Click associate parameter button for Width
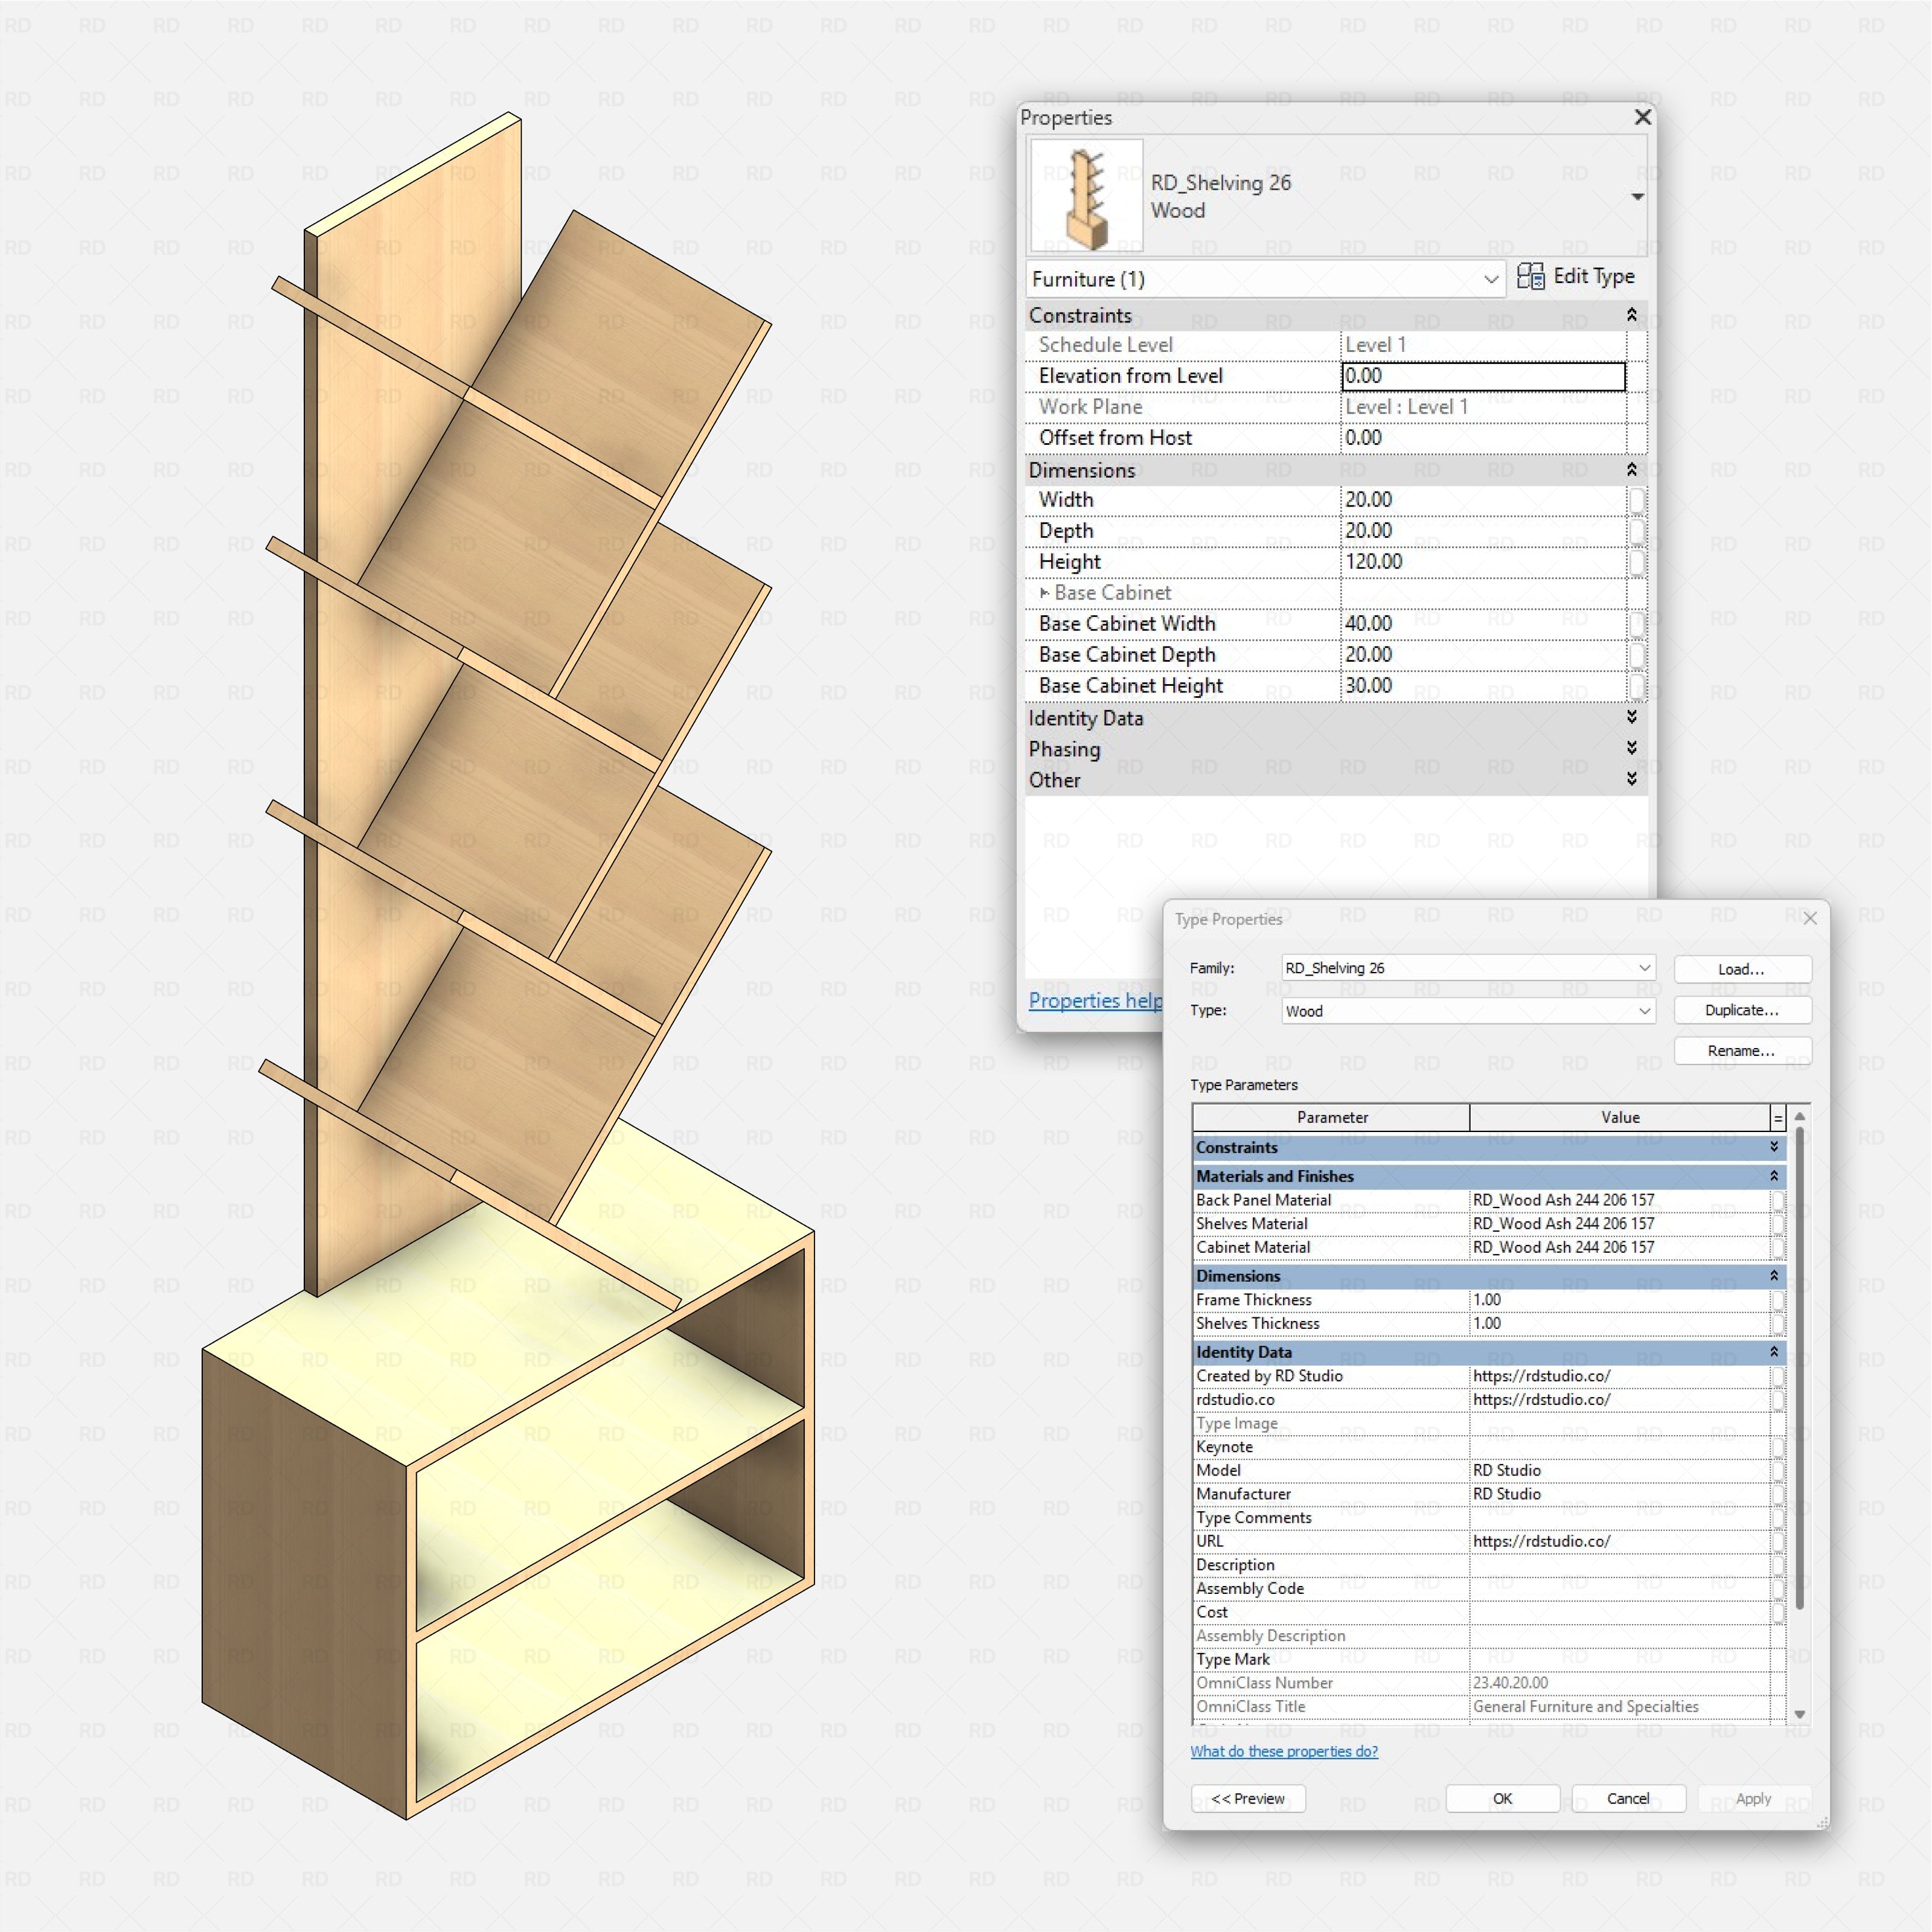The width and height of the screenshot is (1932, 1932). pos(1637,500)
